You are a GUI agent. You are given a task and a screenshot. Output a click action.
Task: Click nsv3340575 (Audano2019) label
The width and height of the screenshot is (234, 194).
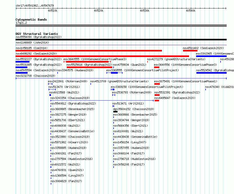click(75, 70)
